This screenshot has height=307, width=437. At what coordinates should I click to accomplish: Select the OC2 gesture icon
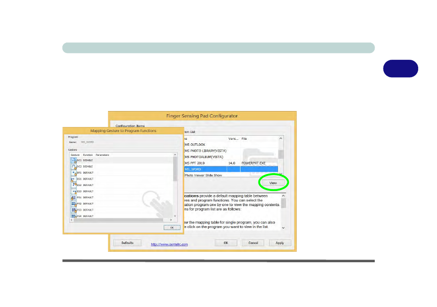(x=74, y=166)
